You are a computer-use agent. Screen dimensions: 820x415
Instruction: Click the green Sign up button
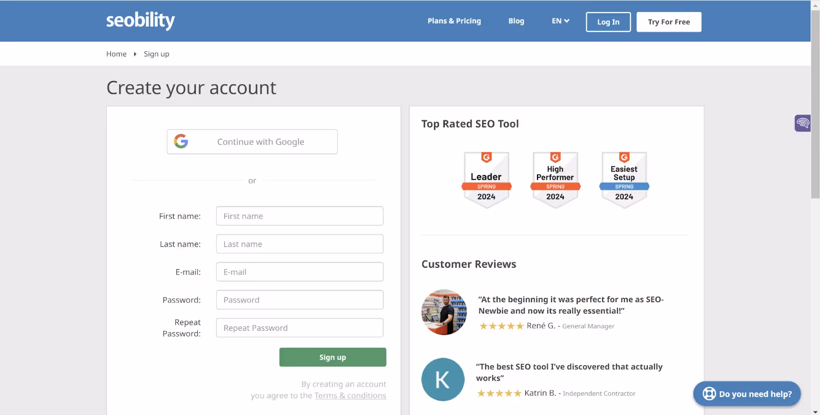pos(333,357)
